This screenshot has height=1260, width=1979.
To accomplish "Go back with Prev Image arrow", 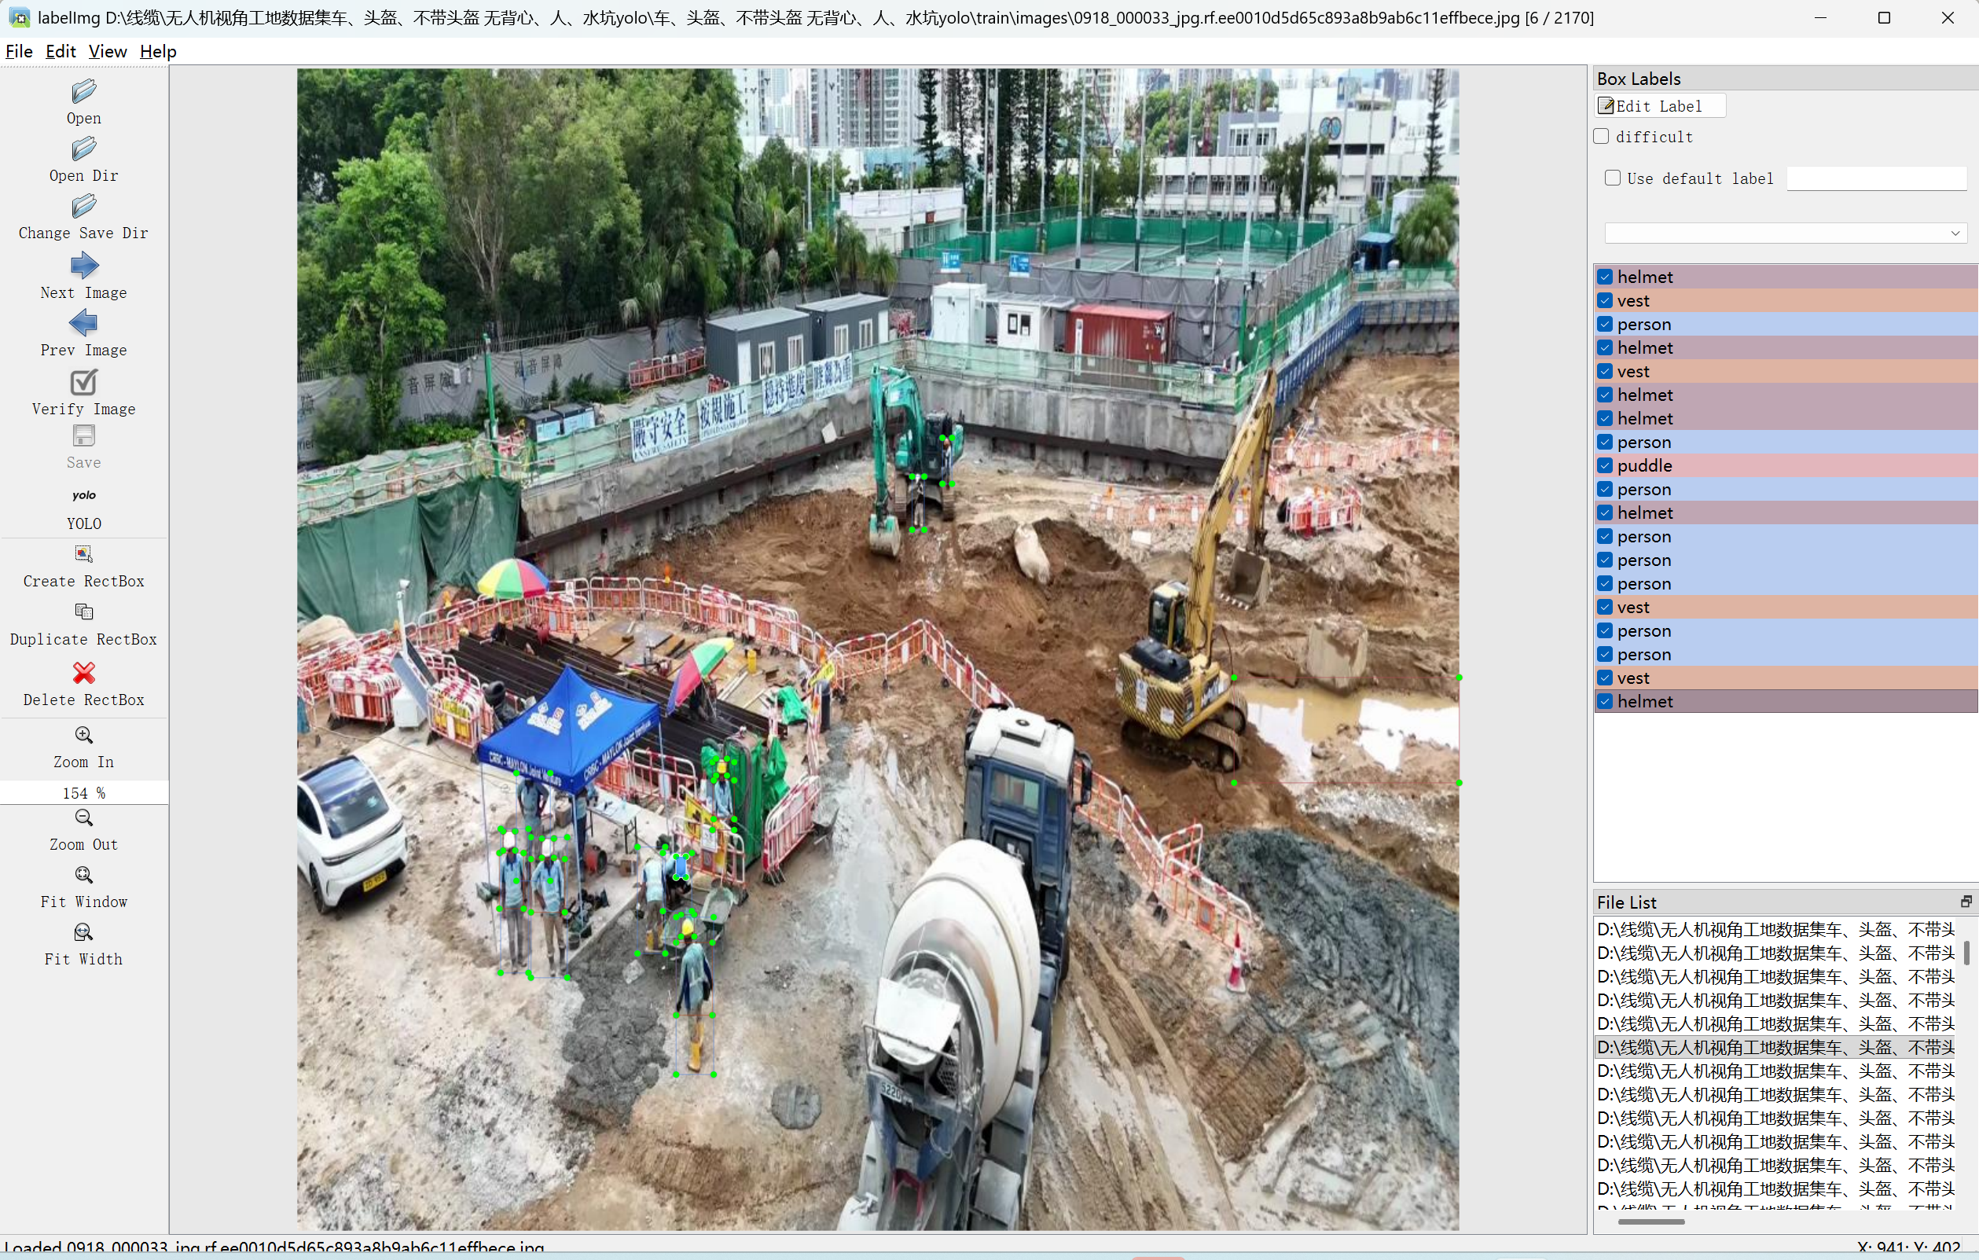I will (84, 323).
